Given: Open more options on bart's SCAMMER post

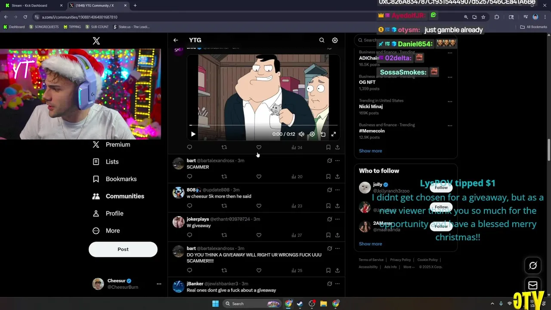Looking at the screenshot, I should pos(337,161).
